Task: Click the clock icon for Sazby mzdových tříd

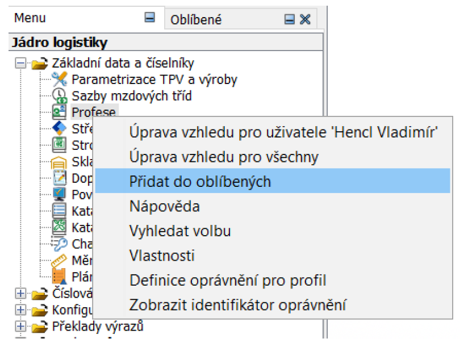Action: 60,96
